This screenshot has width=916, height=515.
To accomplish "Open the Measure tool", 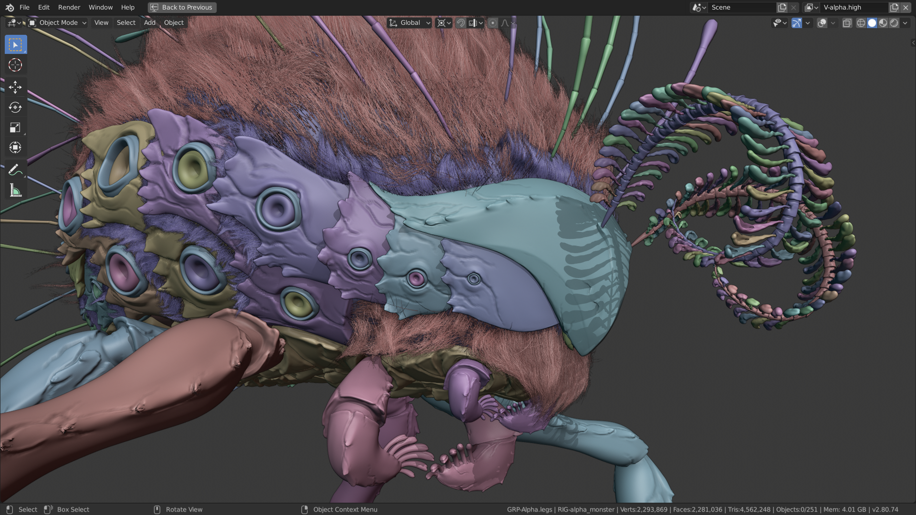I will [16, 189].
